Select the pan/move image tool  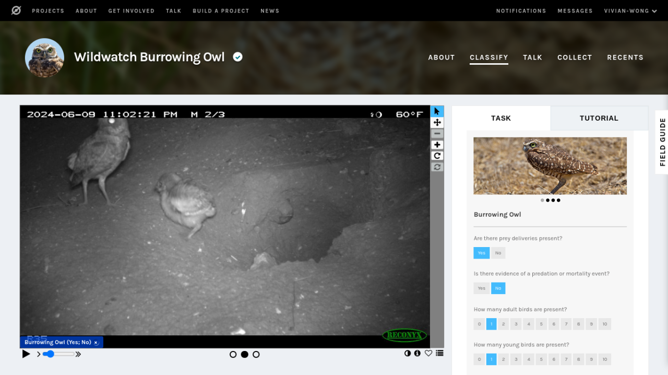[437, 122]
